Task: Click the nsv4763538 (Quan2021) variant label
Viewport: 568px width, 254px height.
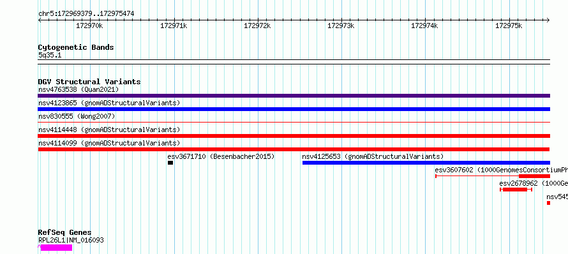Action: (x=78, y=89)
